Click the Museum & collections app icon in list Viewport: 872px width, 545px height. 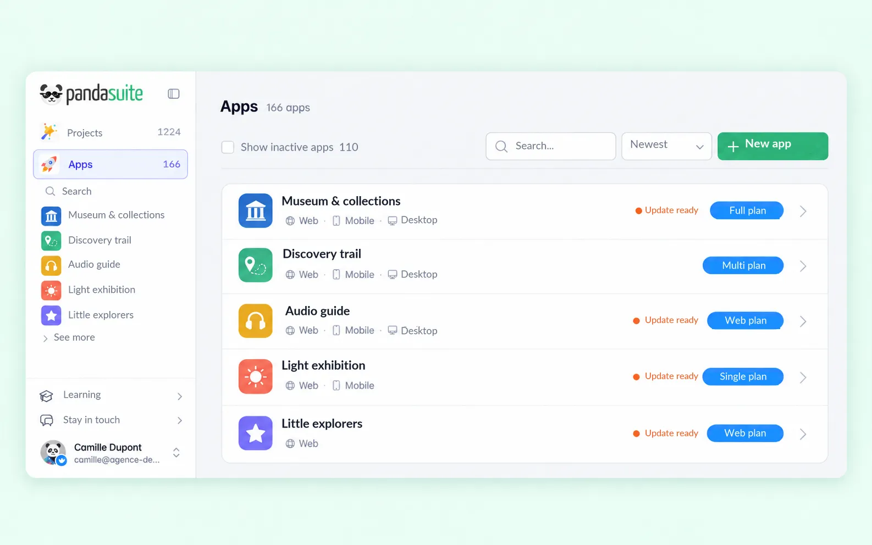(x=256, y=210)
